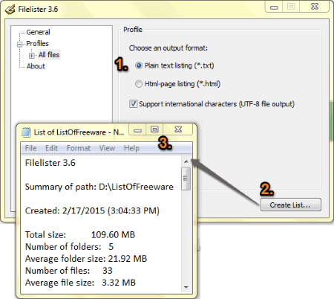Click 'Filelister 3.6' heading text in Notepad

[x=50, y=163]
